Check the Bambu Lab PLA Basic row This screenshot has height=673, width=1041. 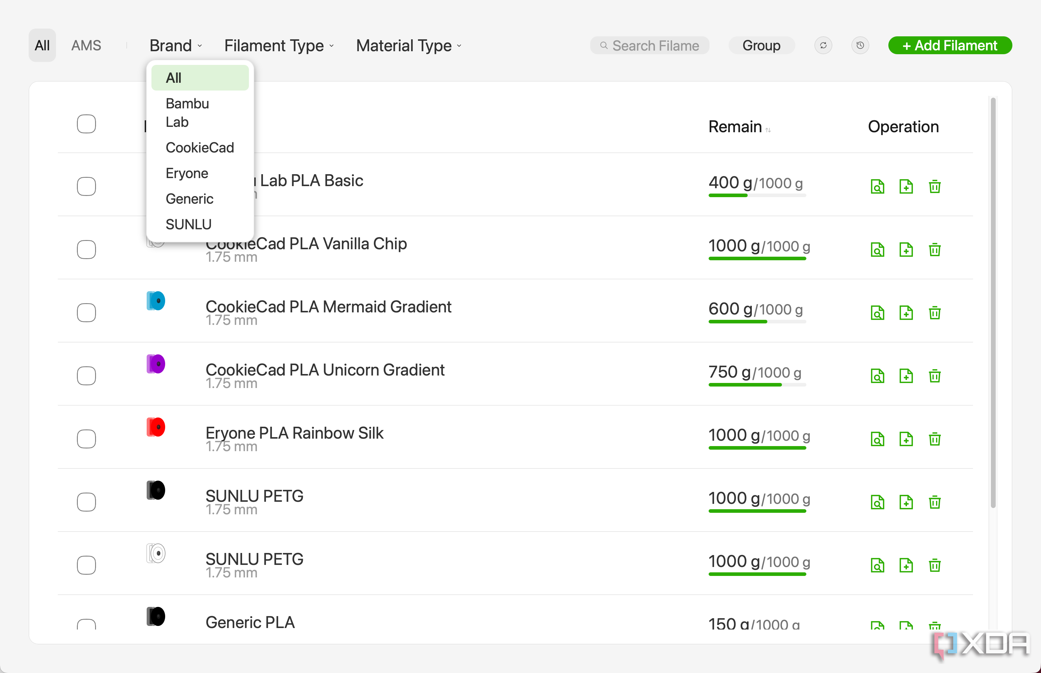86,187
